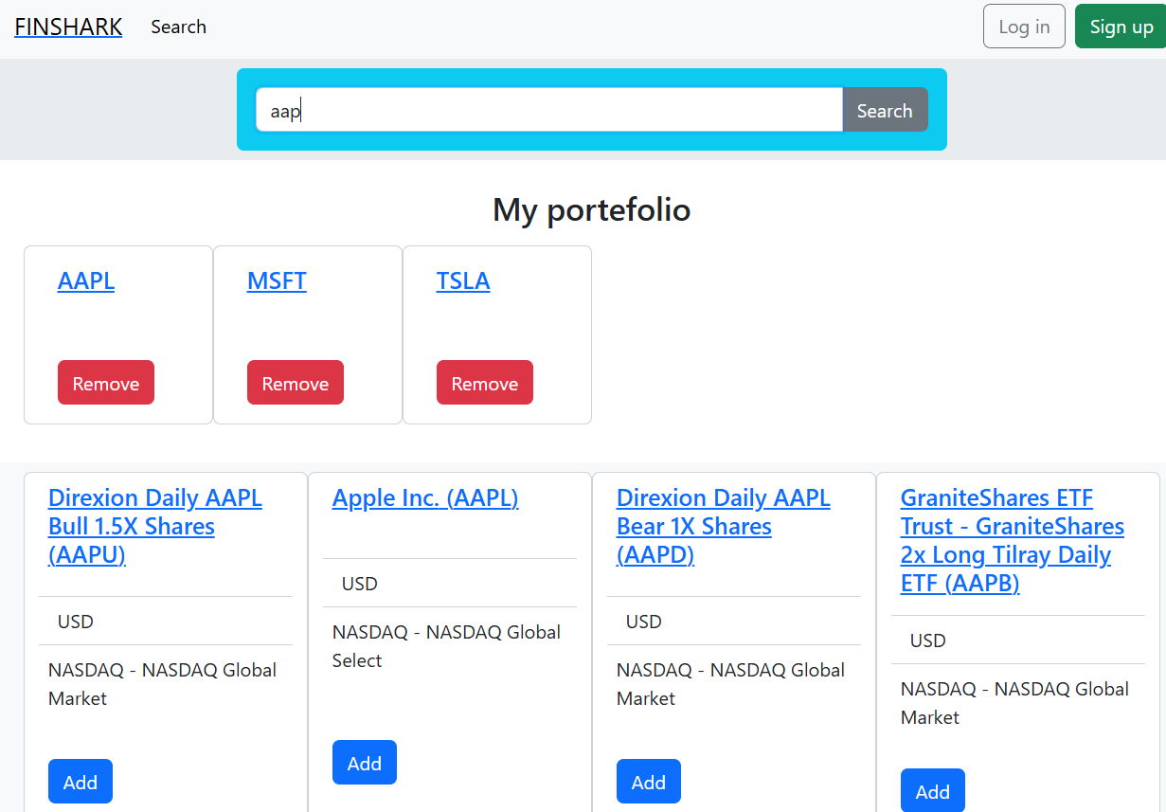Remove AAPL from the portfolio
Viewport: 1166px width, 812px height.
(106, 383)
